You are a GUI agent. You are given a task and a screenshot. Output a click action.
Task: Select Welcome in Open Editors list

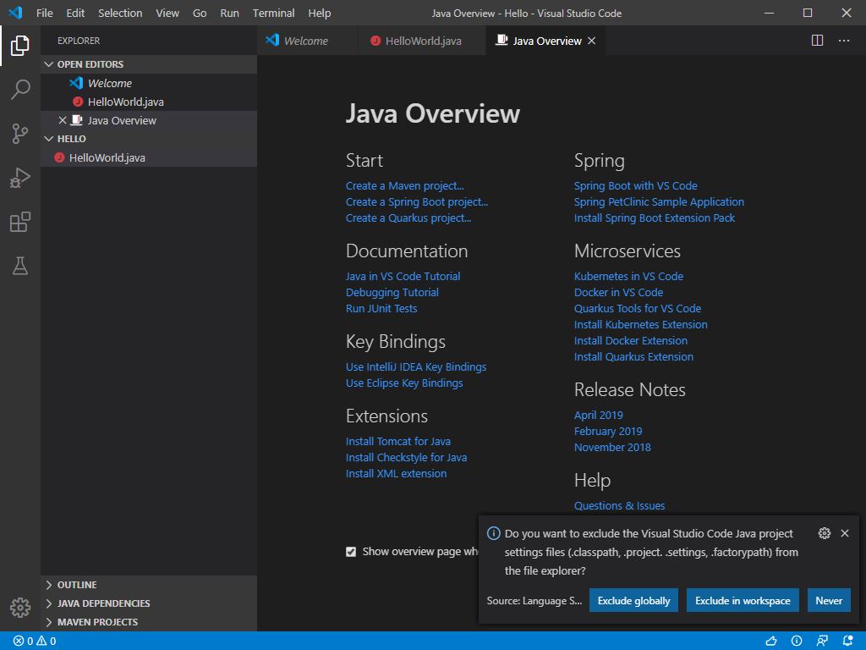pos(149,83)
